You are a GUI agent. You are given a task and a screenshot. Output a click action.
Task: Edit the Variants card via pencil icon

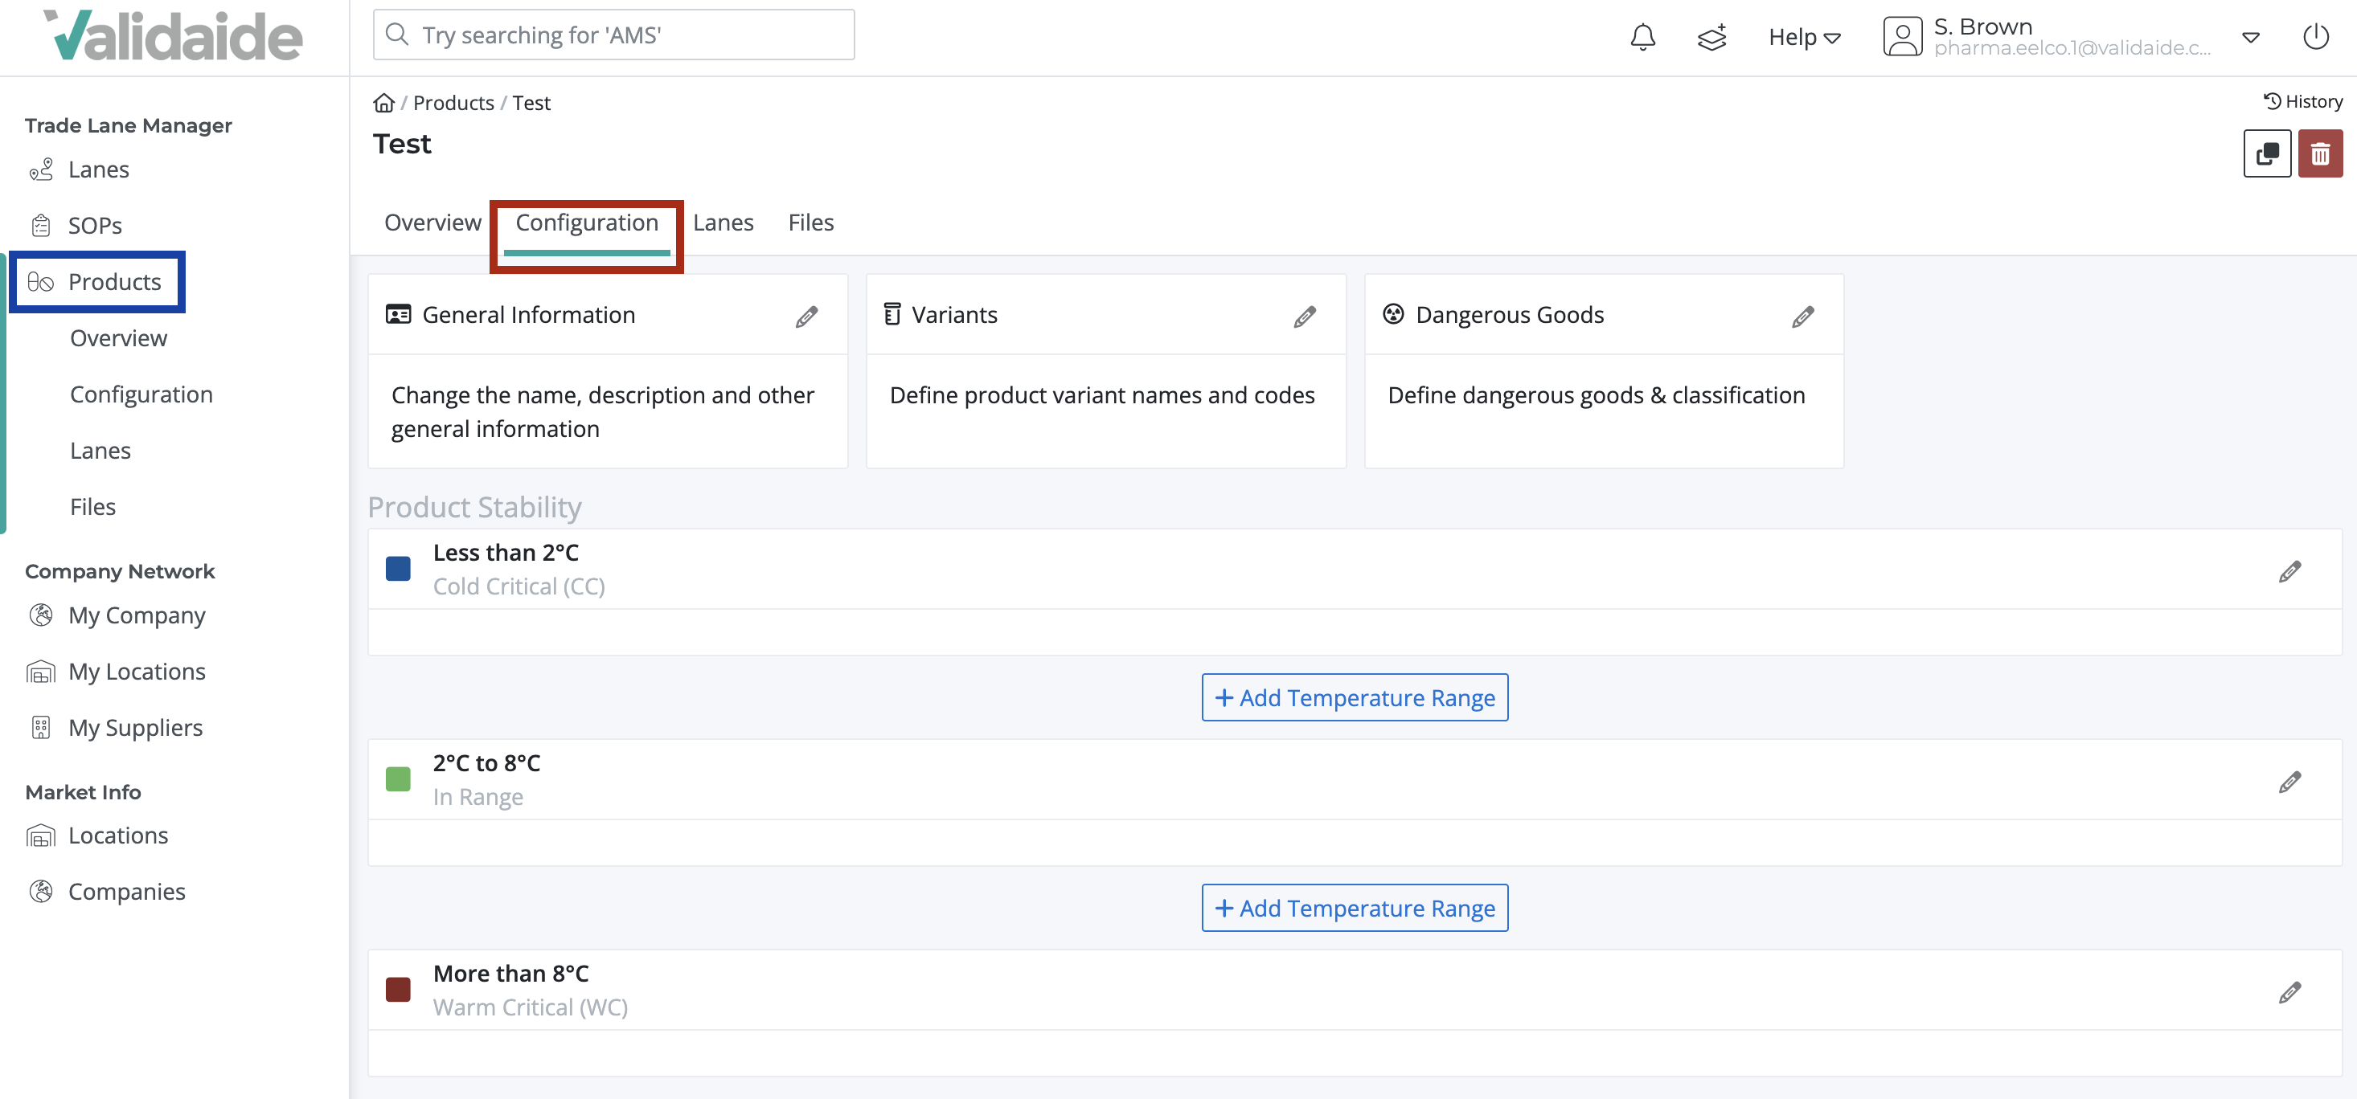[x=1305, y=316]
